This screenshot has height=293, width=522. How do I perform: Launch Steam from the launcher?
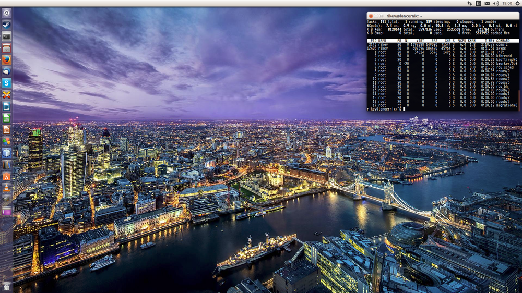coord(6,25)
